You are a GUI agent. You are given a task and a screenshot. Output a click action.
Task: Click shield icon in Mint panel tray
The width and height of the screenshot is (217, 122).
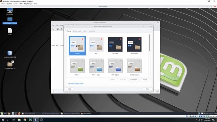(199, 114)
